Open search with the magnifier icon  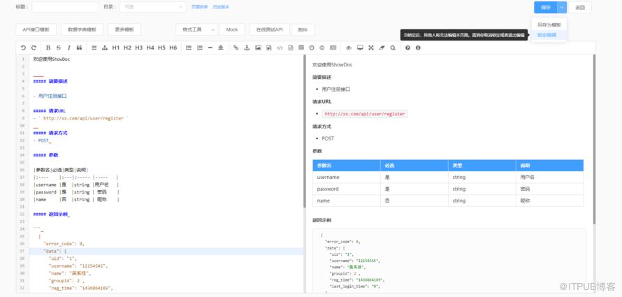pos(393,48)
